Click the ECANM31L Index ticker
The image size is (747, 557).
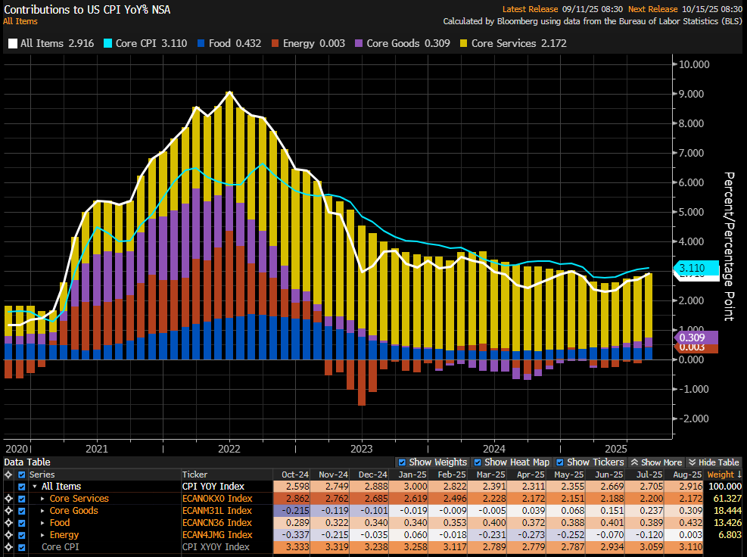pos(216,511)
